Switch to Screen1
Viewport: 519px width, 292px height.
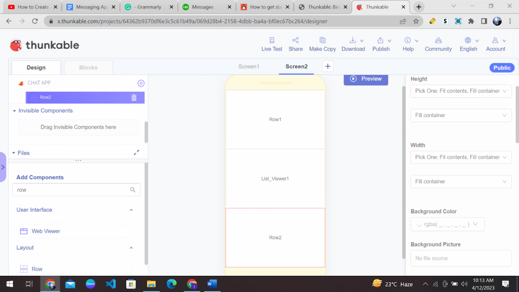(249, 66)
